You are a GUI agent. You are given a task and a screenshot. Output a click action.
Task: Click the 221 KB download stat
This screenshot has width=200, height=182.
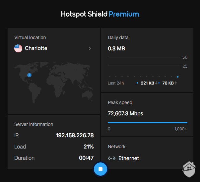[x=148, y=83]
